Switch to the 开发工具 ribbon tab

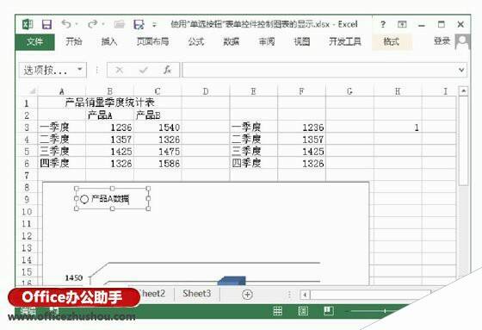pyautogui.click(x=345, y=41)
